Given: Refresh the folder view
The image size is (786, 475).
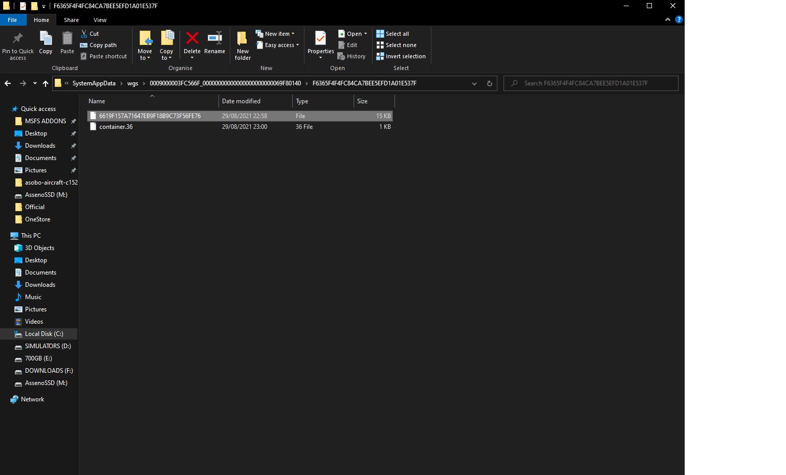Looking at the screenshot, I should 489,83.
